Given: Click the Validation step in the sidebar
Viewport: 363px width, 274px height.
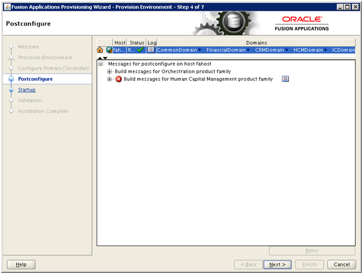Looking at the screenshot, I should [x=30, y=100].
